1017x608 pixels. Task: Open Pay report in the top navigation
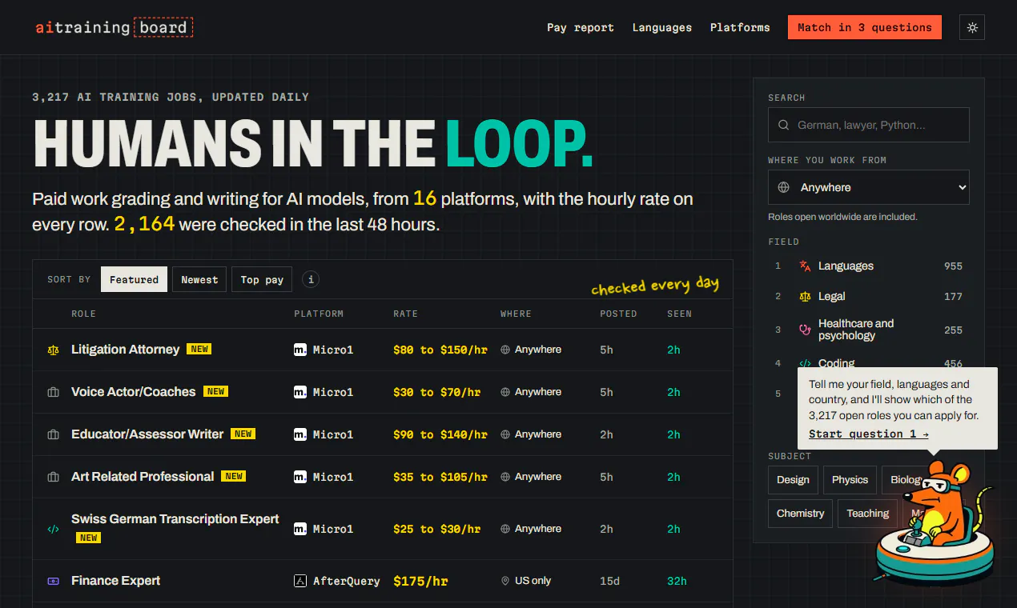pyautogui.click(x=581, y=27)
